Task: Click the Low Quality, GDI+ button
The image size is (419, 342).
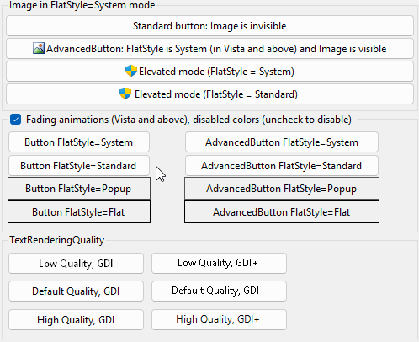Action: [219, 263]
